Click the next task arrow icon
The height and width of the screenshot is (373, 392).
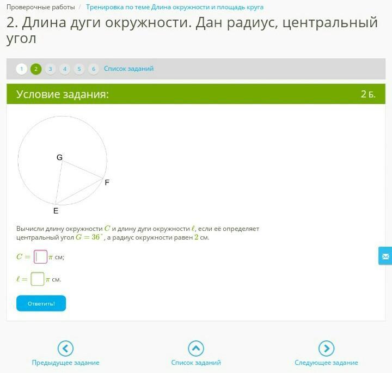326,348
